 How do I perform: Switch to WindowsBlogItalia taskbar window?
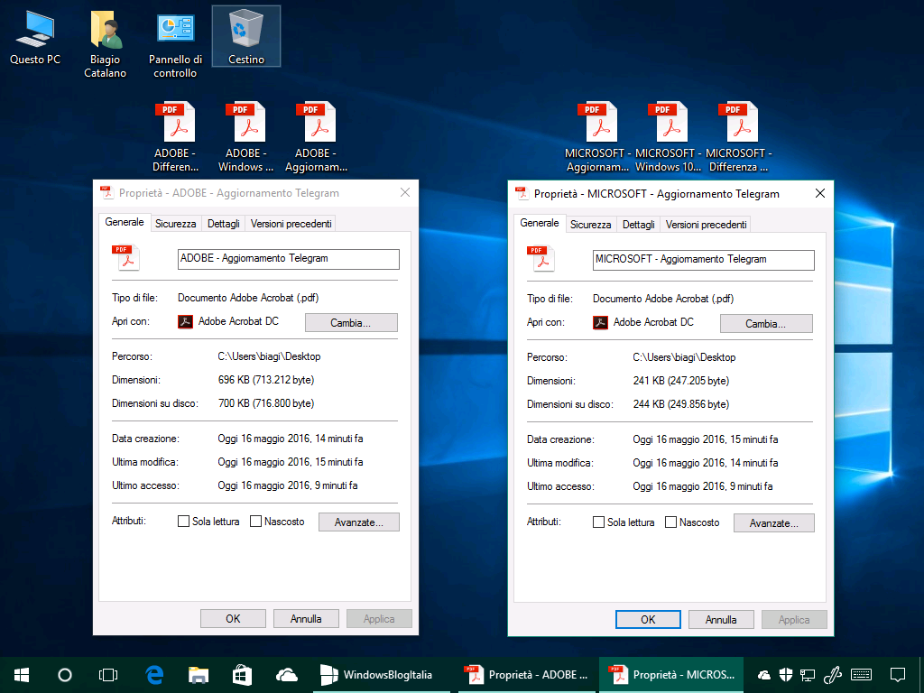382,675
